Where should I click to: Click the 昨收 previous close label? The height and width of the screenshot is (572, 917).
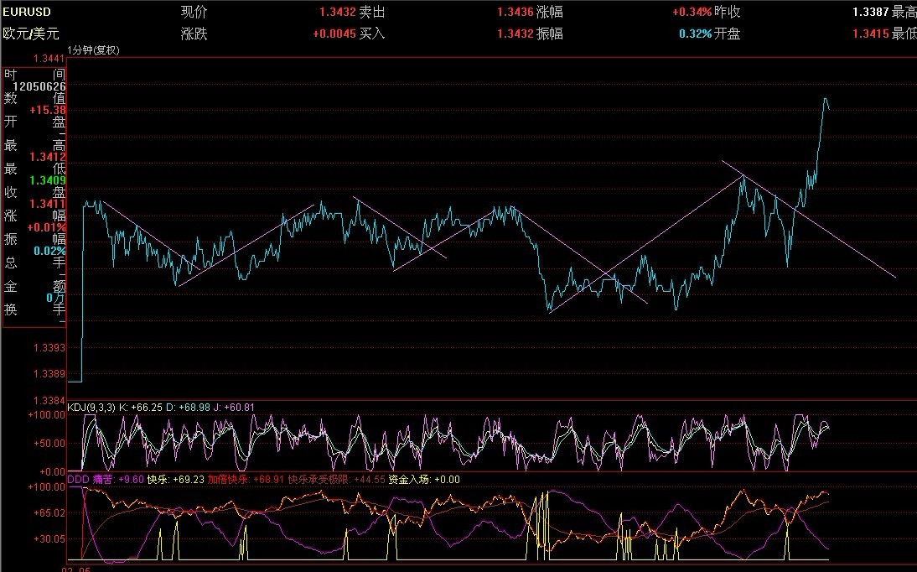(728, 12)
